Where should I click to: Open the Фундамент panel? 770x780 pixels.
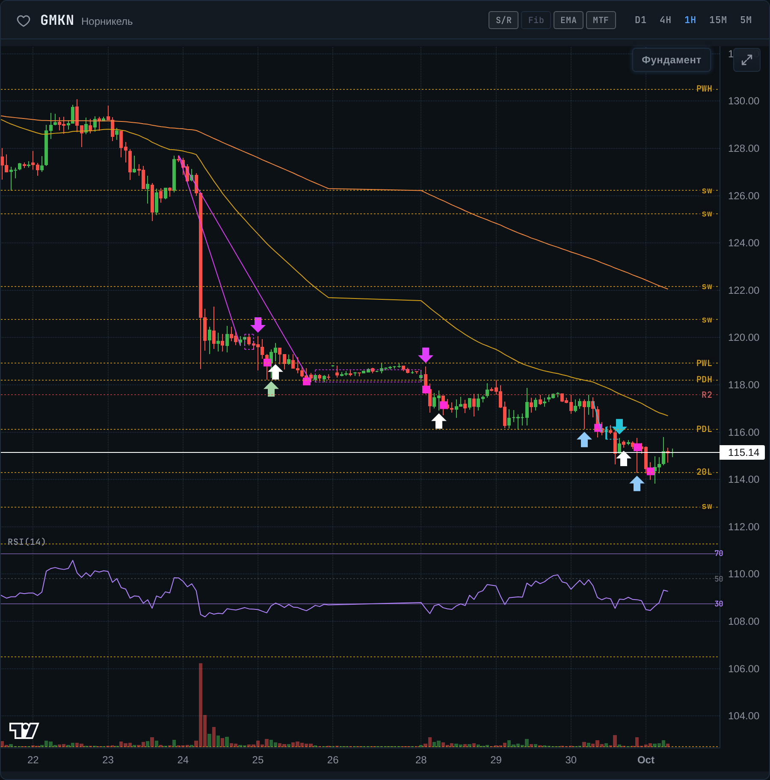click(x=671, y=60)
